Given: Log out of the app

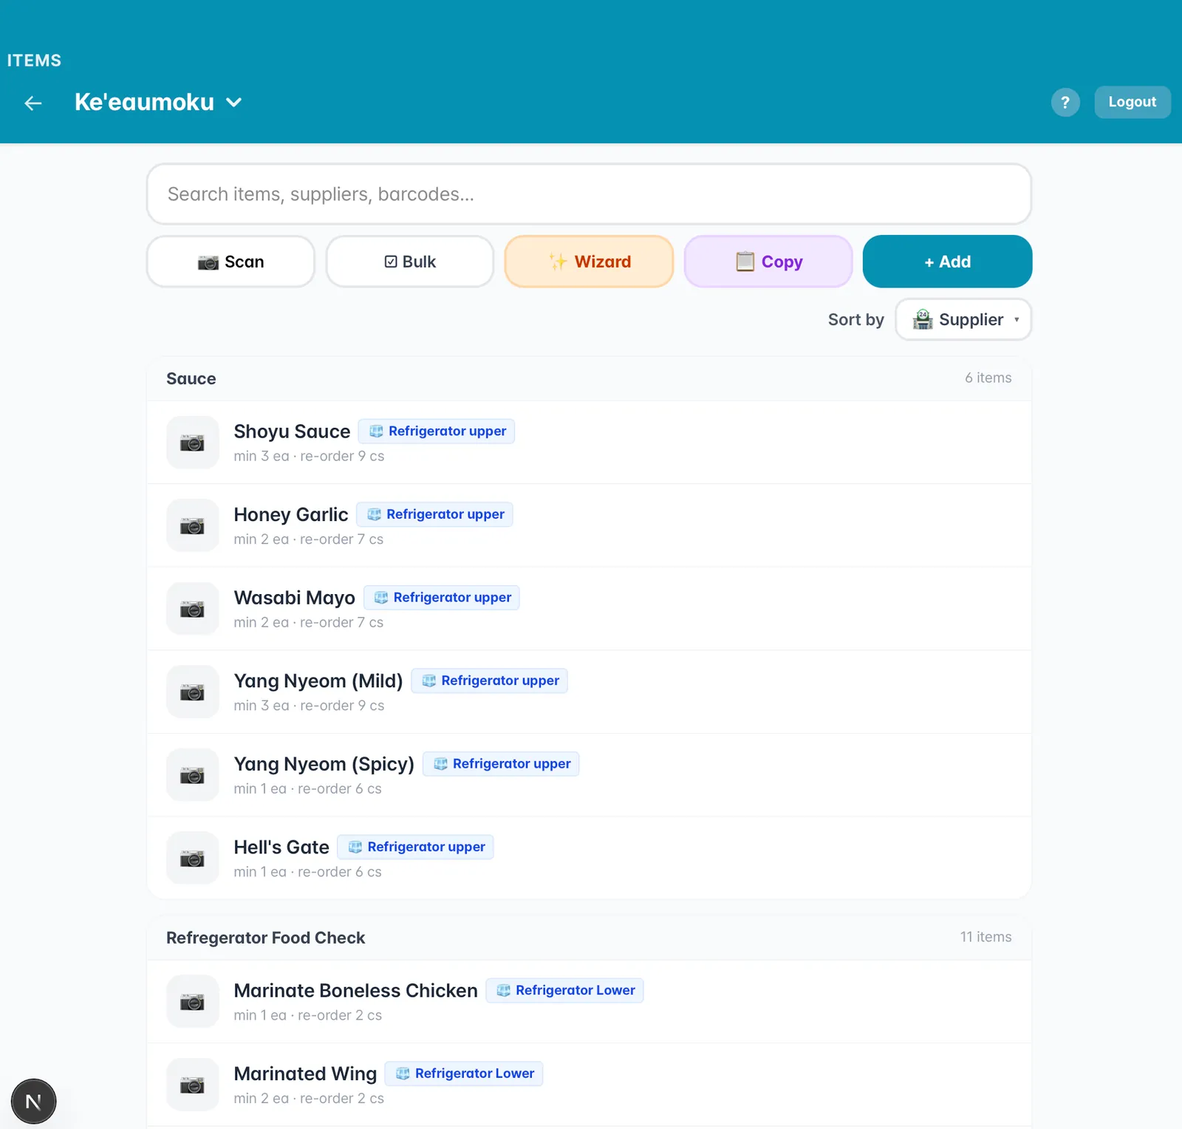Looking at the screenshot, I should pyautogui.click(x=1133, y=102).
